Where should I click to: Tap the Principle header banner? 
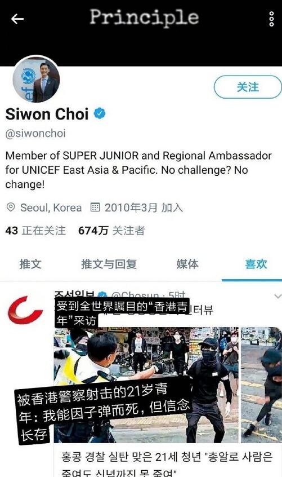pos(144,17)
